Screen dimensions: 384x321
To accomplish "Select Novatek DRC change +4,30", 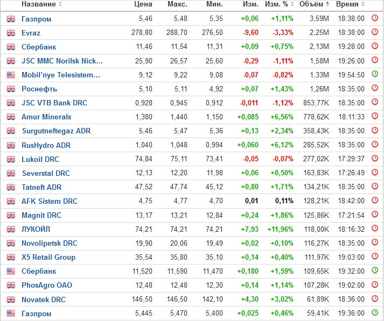I will (x=249, y=299).
